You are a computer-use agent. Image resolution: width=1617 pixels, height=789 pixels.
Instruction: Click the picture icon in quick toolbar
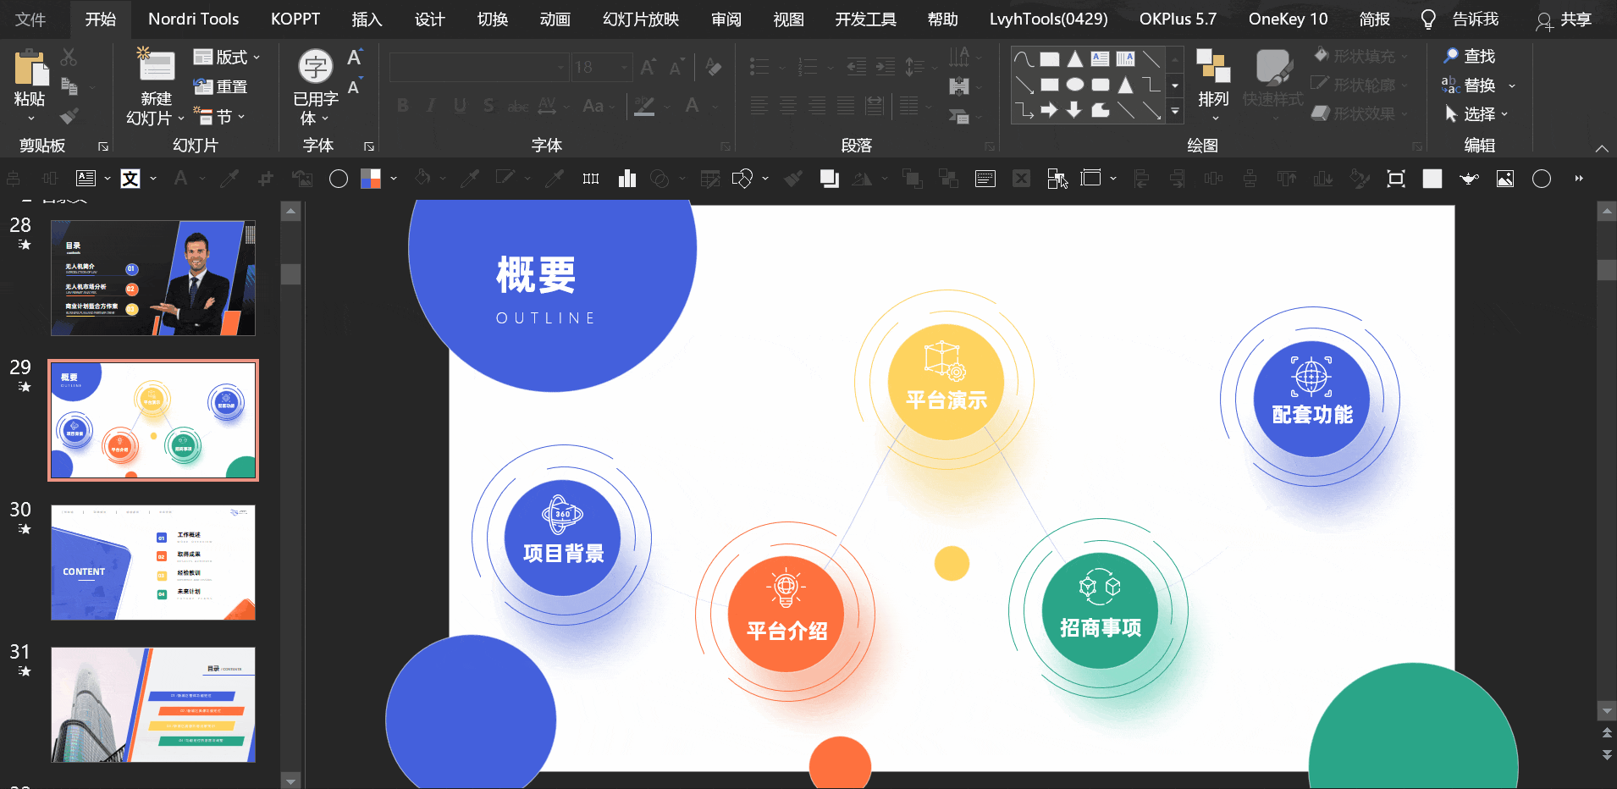(1505, 178)
